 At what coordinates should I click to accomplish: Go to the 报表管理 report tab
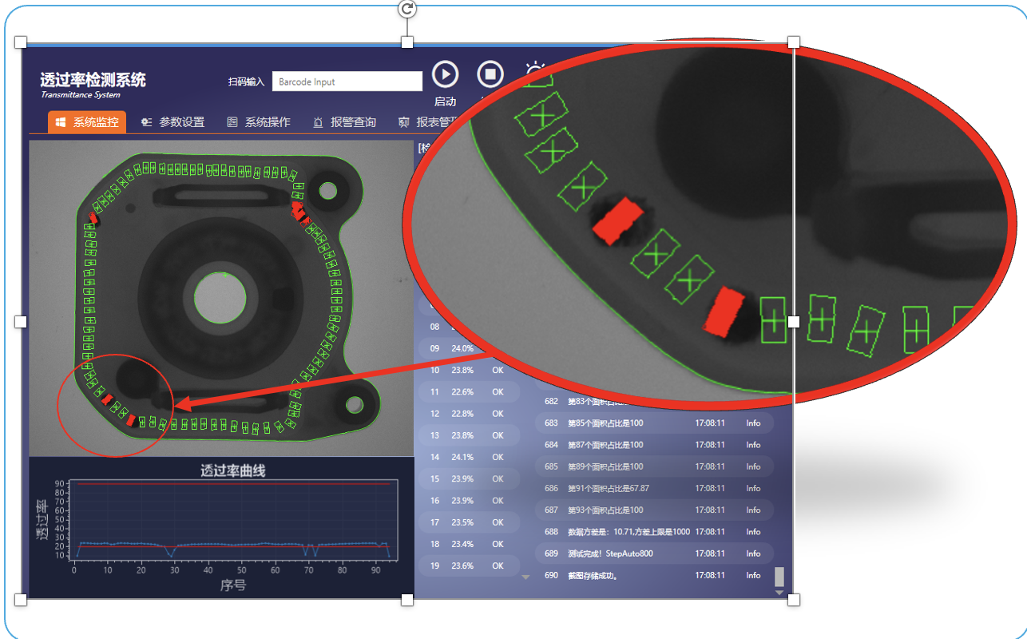coord(427,122)
